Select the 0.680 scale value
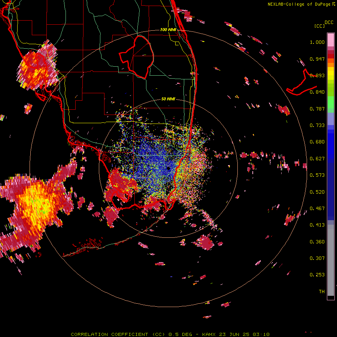The width and height of the screenshot is (337, 337). pyautogui.click(x=317, y=142)
